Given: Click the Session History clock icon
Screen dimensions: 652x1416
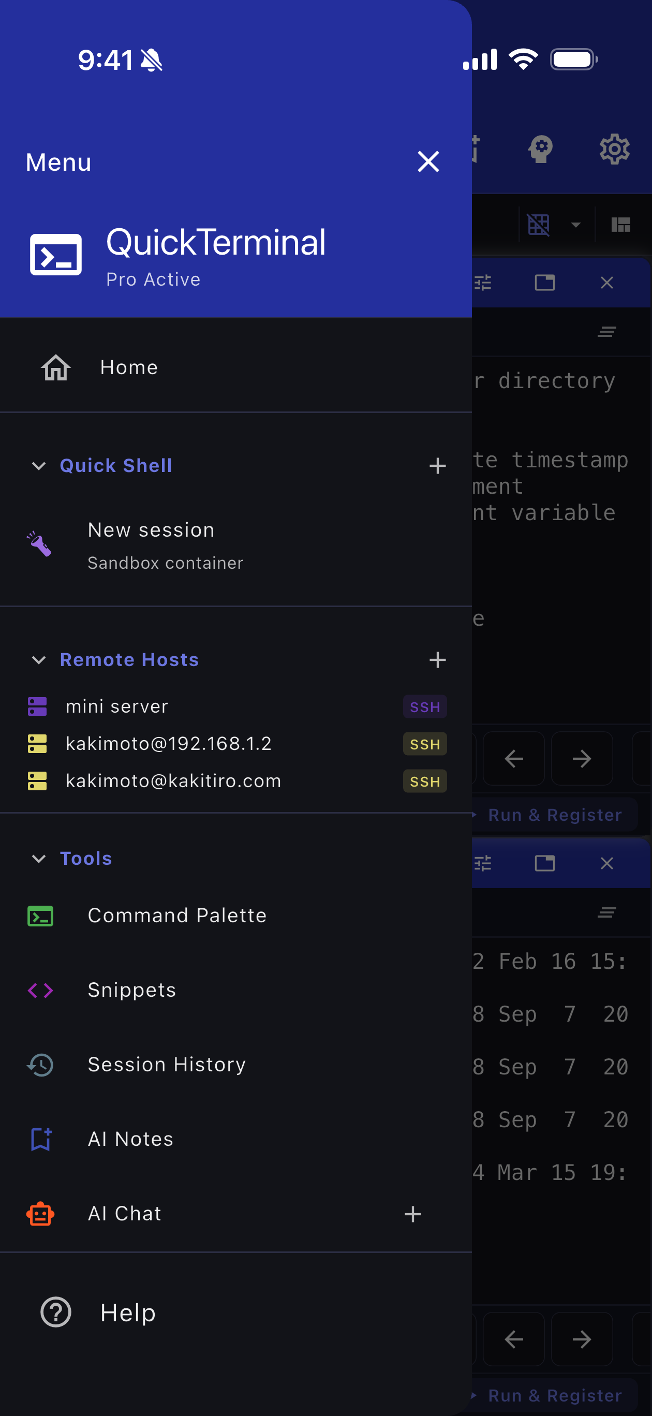Looking at the screenshot, I should tap(40, 1065).
